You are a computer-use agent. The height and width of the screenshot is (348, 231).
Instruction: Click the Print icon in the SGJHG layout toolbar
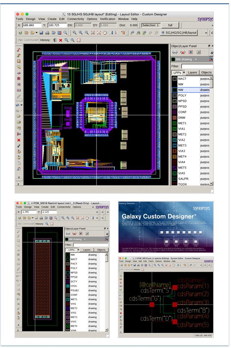pyautogui.click(x=47, y=33)
